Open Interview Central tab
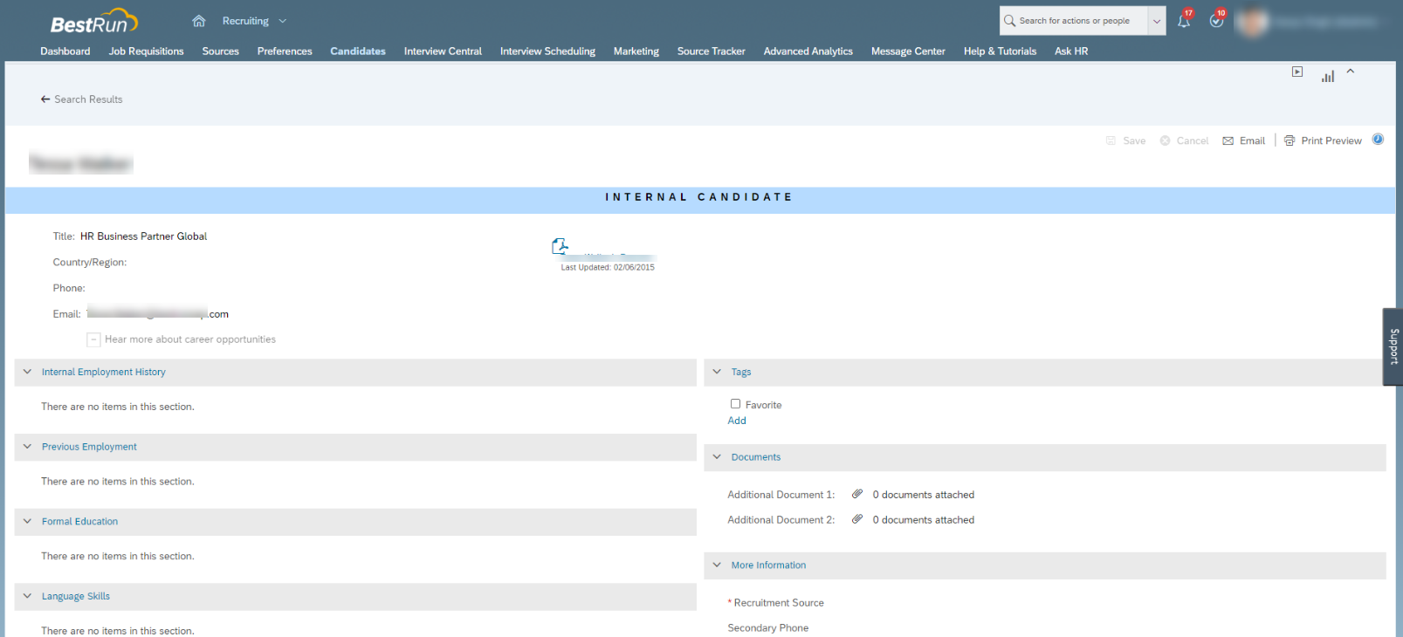Image resolution: width=1403 pixels, height=637 pixels. pos(443,51)
